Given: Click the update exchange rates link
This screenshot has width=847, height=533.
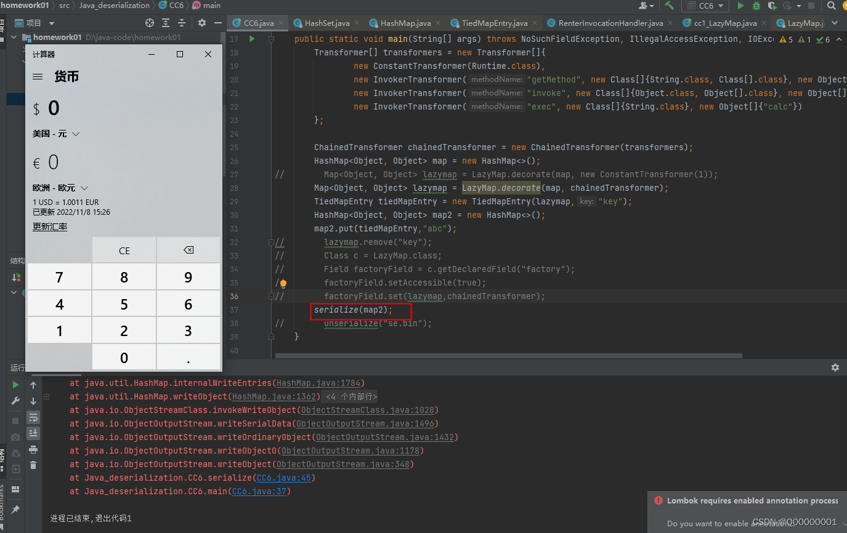Looking at the screenshot, I should (50, 227).
